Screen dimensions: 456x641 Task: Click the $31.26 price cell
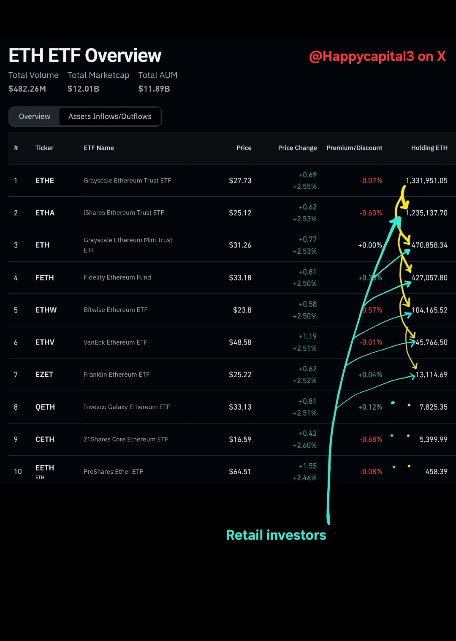click(x=240, y=245)
